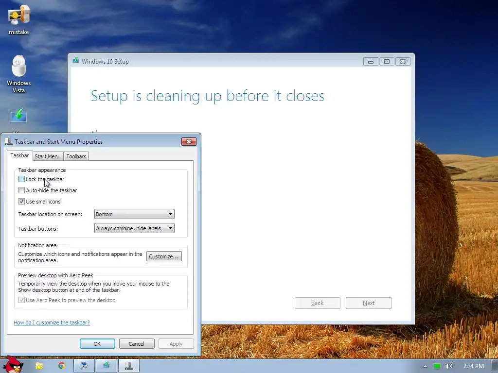This screenshot has height=373, width=498.
Task: Minimize the Windows 10 Setup window
Action: [371, 62]
